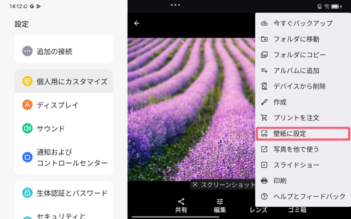The image size is (351, 219).
Task: Select 壁紙に設定 option
Action: point(303,134)
